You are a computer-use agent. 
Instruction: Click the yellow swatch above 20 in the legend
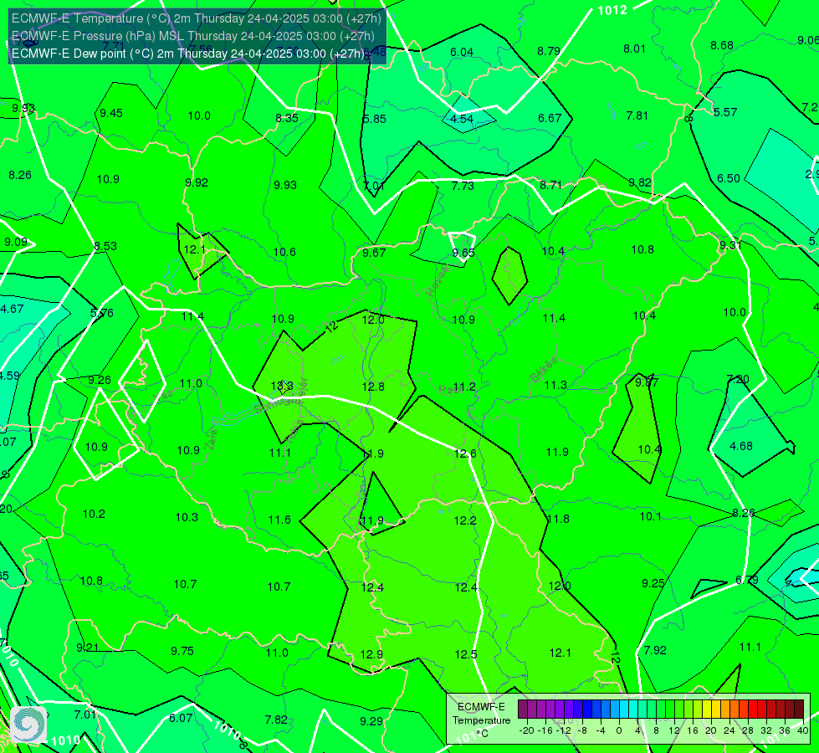tap(707, 709)
